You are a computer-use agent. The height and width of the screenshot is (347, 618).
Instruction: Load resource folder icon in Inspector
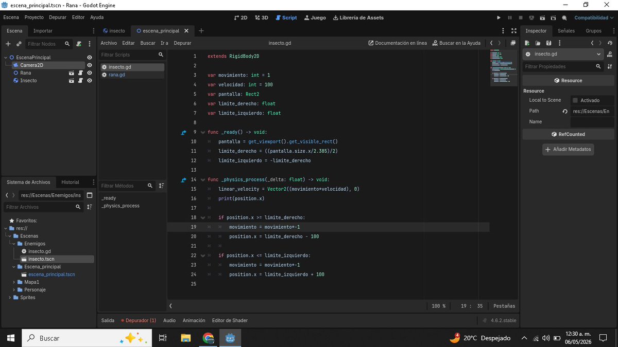(x=538, y=43)
